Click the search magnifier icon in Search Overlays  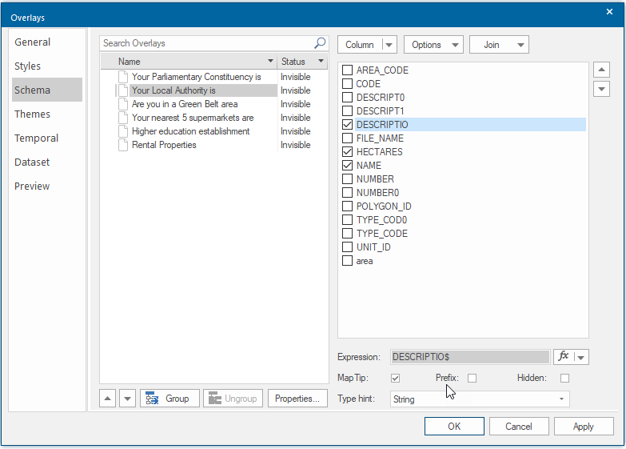pyautogui.click(x=320, y=43)
